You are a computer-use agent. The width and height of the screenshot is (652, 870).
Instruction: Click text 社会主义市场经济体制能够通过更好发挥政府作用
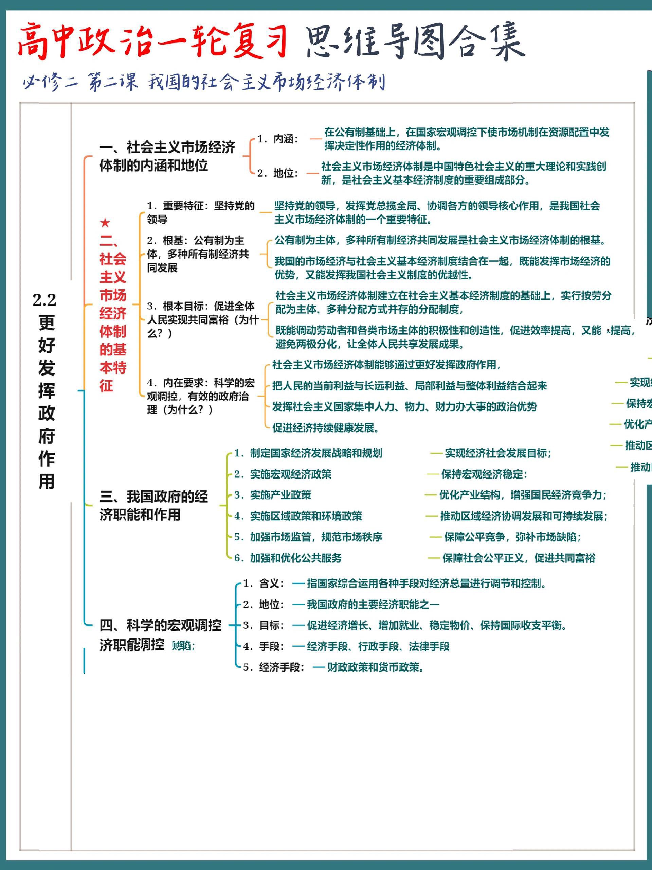pos(387,365)
